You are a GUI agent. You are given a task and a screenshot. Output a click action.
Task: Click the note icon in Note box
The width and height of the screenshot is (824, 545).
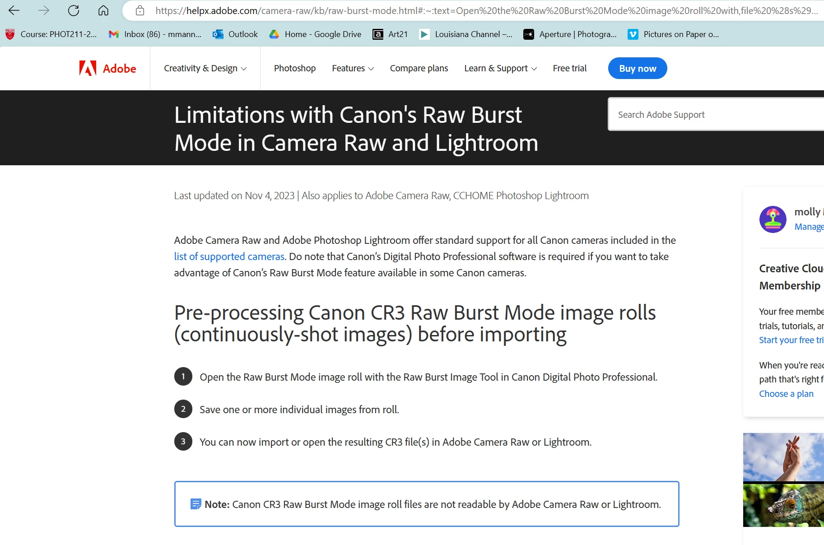(x=196, y=504)
